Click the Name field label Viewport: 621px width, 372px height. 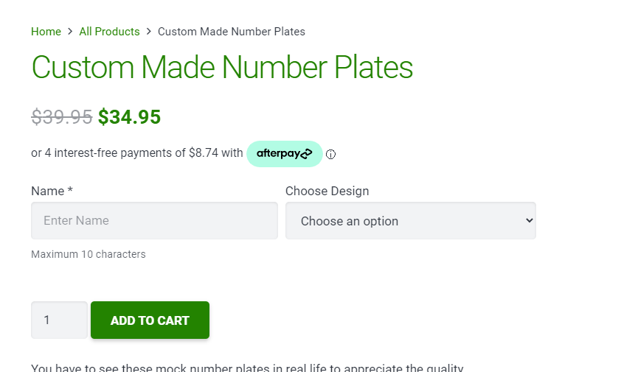point(52,191)
